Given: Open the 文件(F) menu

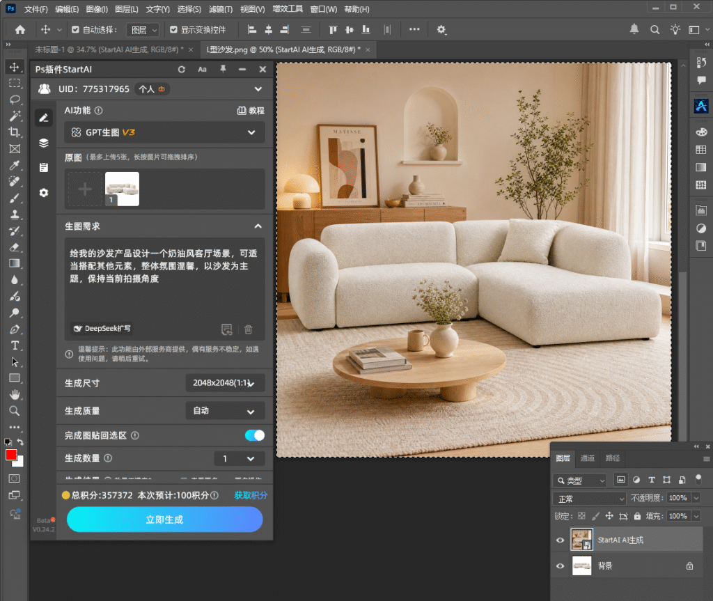Looking at the screenshot, I should point(36,9).
